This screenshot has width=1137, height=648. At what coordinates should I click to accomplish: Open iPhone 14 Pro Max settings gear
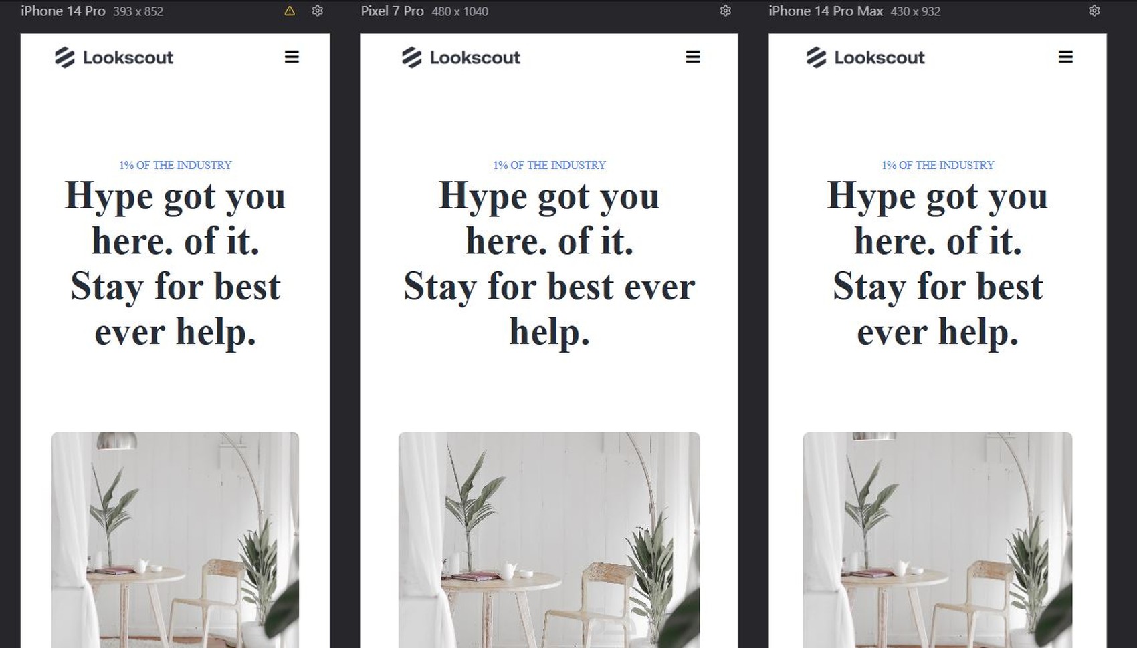[1094, 11]
